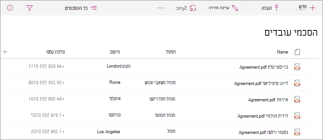This screenshot has height=140, width=323.
Task: Add a column with the plus icon
Action: point(5,52)
